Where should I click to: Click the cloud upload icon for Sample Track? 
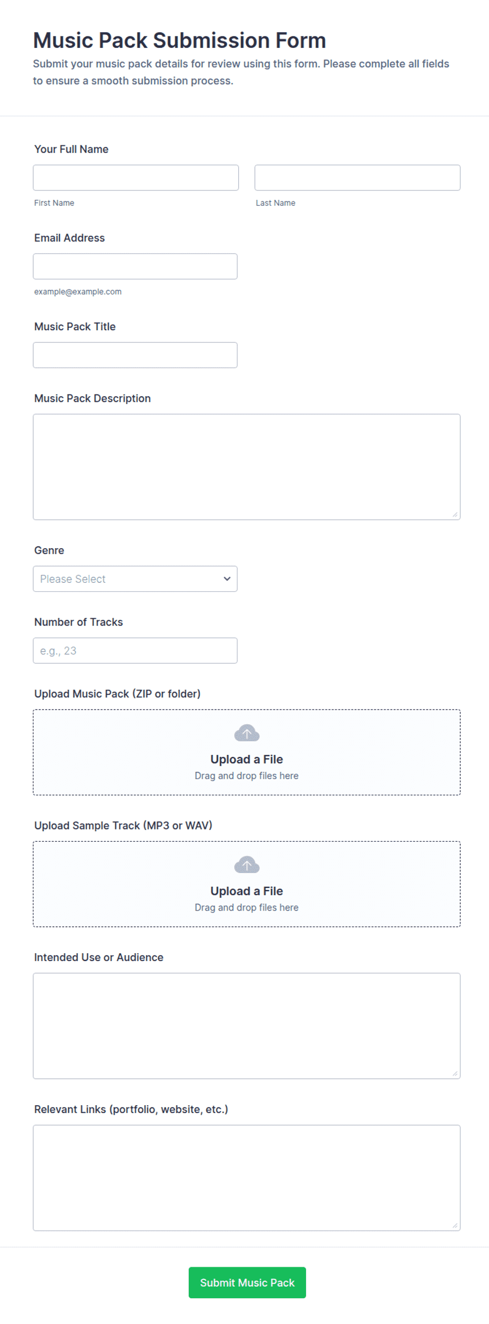point(247,864)
